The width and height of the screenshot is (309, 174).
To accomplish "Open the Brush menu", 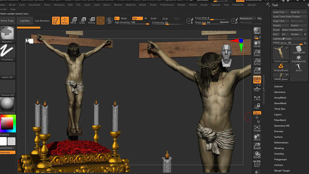I will pyautogui.click(x=12, y=5).
